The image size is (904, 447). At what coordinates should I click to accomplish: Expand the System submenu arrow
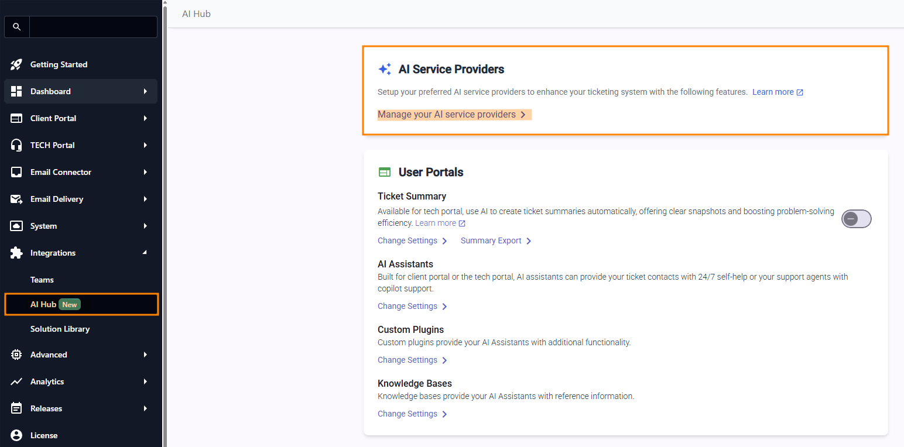pyautogui.click(x=145, y=226)
